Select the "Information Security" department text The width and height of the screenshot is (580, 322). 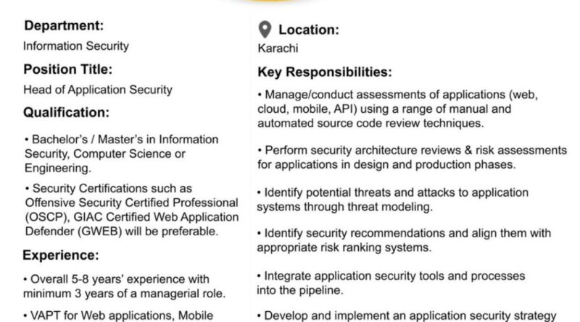(x=76, y=46)
